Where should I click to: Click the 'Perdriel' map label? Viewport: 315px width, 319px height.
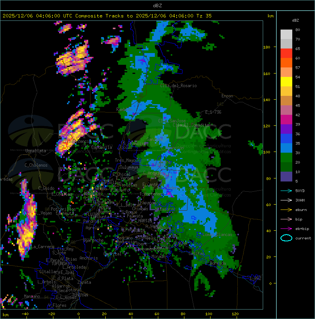coord(92,221)
